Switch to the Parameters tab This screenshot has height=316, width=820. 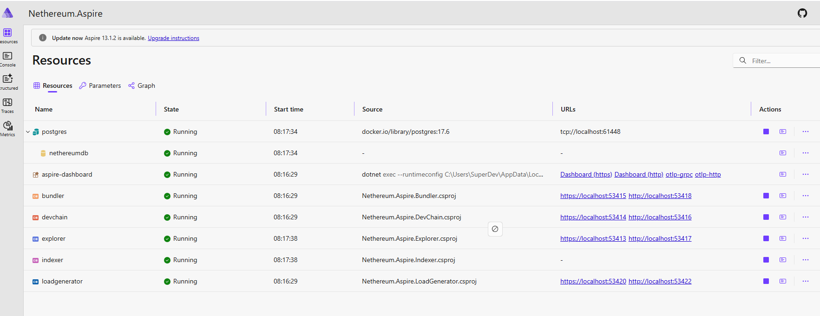[100, 86]
